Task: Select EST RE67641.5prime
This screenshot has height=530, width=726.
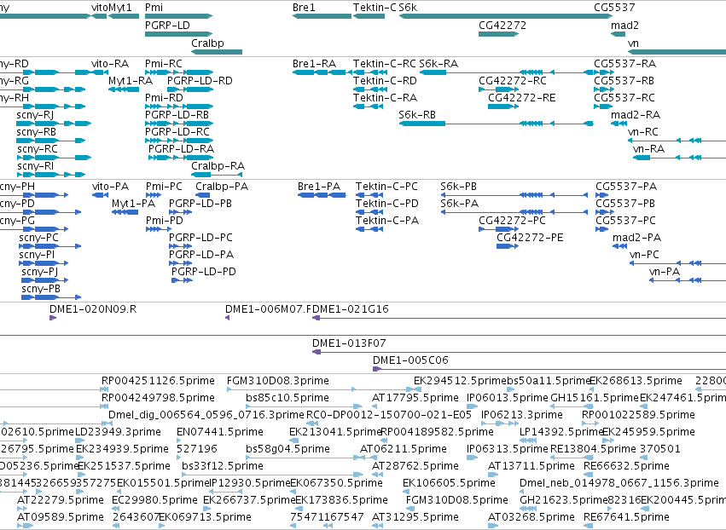Action: (626, 517)
